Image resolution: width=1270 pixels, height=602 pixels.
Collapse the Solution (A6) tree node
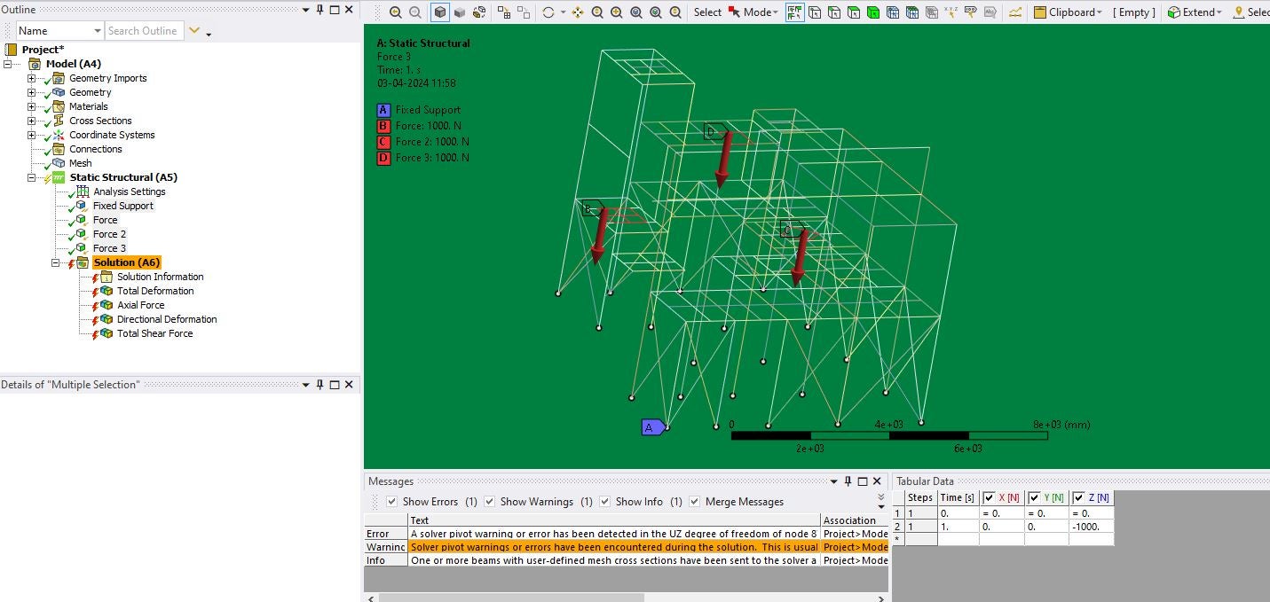click(x=55, y=262)
